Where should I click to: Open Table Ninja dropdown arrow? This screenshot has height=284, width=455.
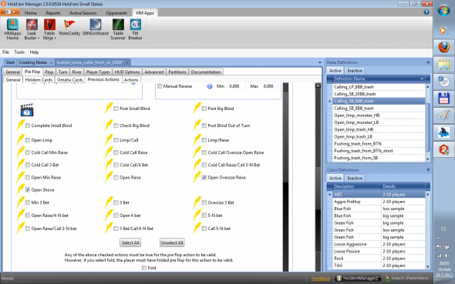(55, 38)
